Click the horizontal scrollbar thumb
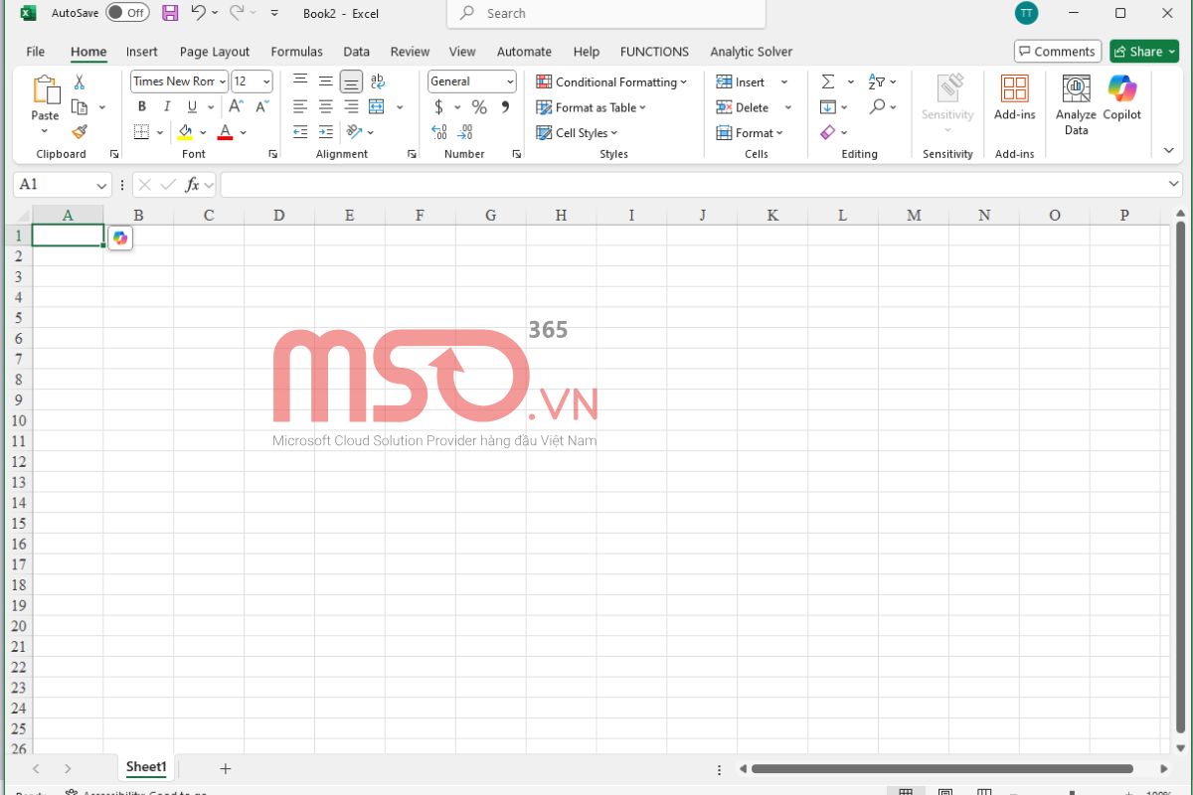 (x=942, y=768)
